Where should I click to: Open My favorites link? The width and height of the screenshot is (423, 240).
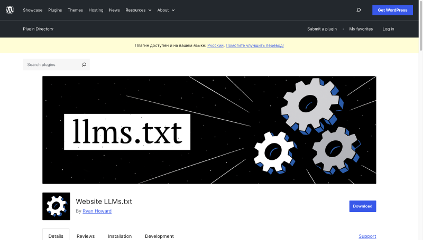361,29
